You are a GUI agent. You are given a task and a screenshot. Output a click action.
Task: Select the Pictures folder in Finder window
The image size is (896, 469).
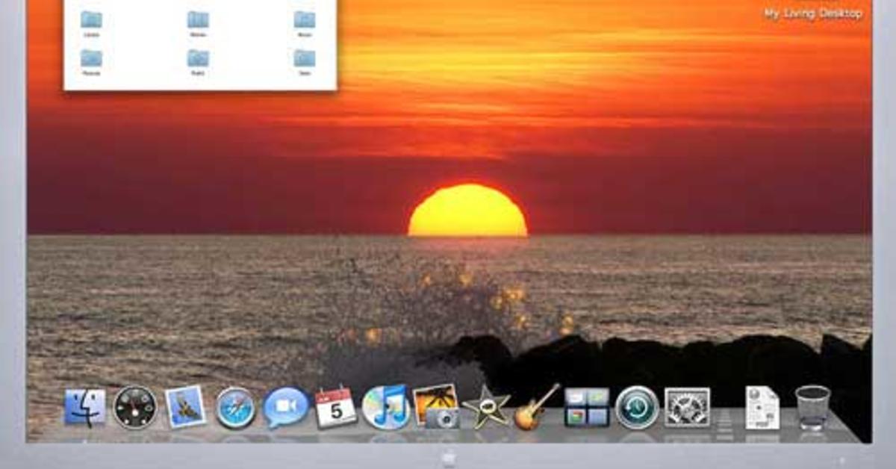91,62
